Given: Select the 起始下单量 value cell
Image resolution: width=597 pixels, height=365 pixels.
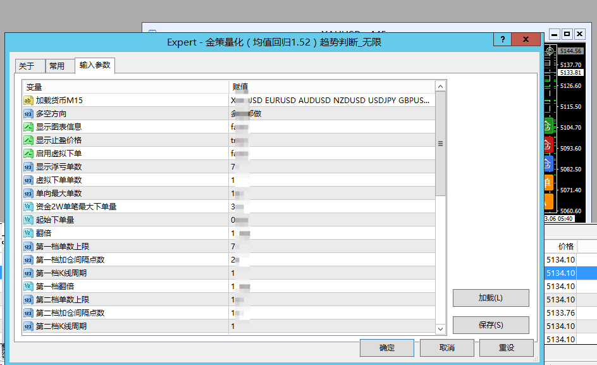Looking at the screenshot, I should click(x=332, y=220).
